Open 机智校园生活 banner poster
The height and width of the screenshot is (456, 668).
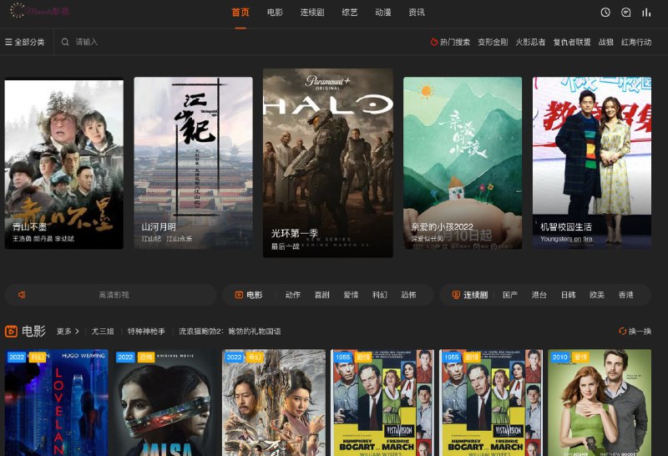(x=592, y=163)
